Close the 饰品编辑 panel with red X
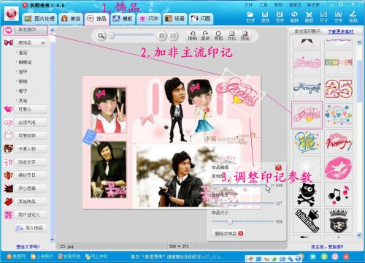 pos(278,167)
